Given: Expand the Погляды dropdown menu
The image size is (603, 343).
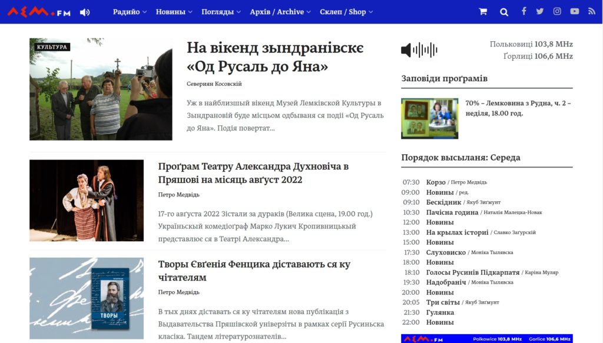Looking at the screenshot, I should tap(221, 12).
